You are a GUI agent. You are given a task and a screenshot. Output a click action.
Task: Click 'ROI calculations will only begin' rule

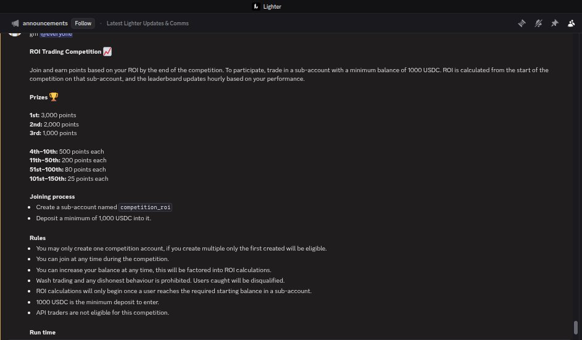(173, 291)
